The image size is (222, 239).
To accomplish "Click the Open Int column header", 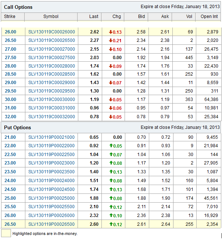I will [209, 17].
